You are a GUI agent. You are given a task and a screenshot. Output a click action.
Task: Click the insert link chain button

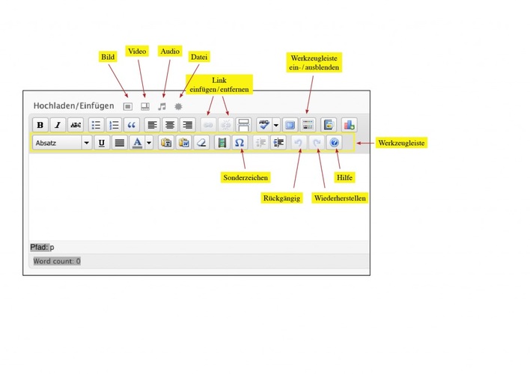pos(208,125)
